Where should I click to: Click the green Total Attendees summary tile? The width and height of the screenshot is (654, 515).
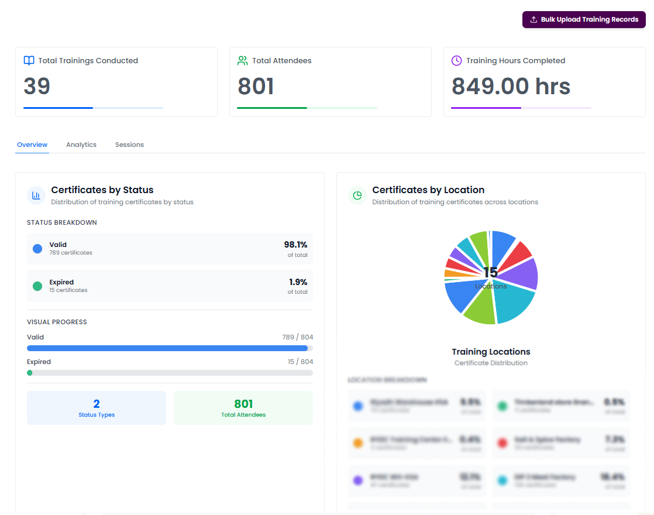[243, 408]
